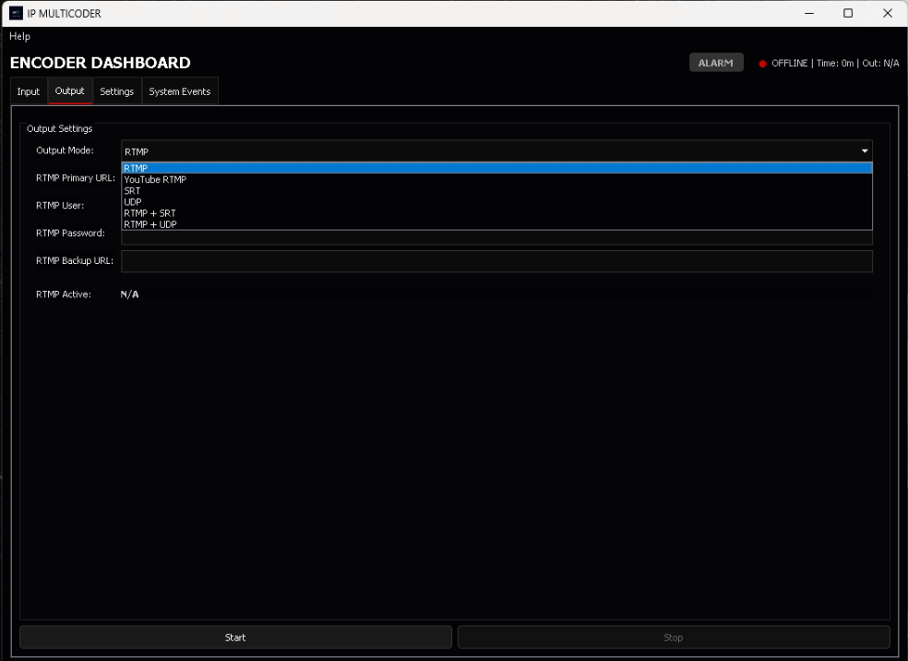This screenshot has height=661, width=908.
Task: Open the Help menu
Action: 19,36
